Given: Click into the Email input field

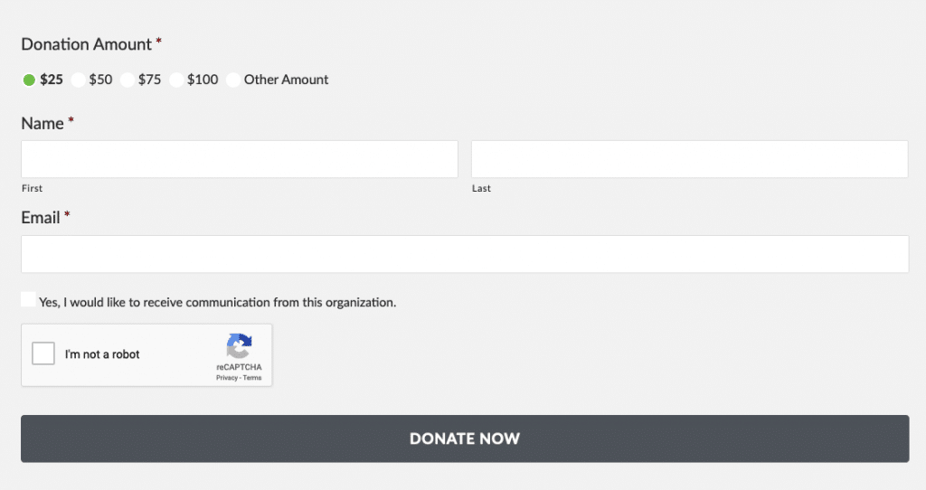Looking at the screenshot, I should tap(465, 254).
